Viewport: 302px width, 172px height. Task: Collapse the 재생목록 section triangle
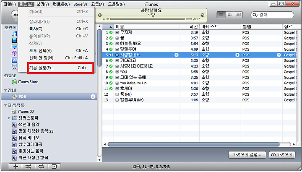(x=5, y=105)
